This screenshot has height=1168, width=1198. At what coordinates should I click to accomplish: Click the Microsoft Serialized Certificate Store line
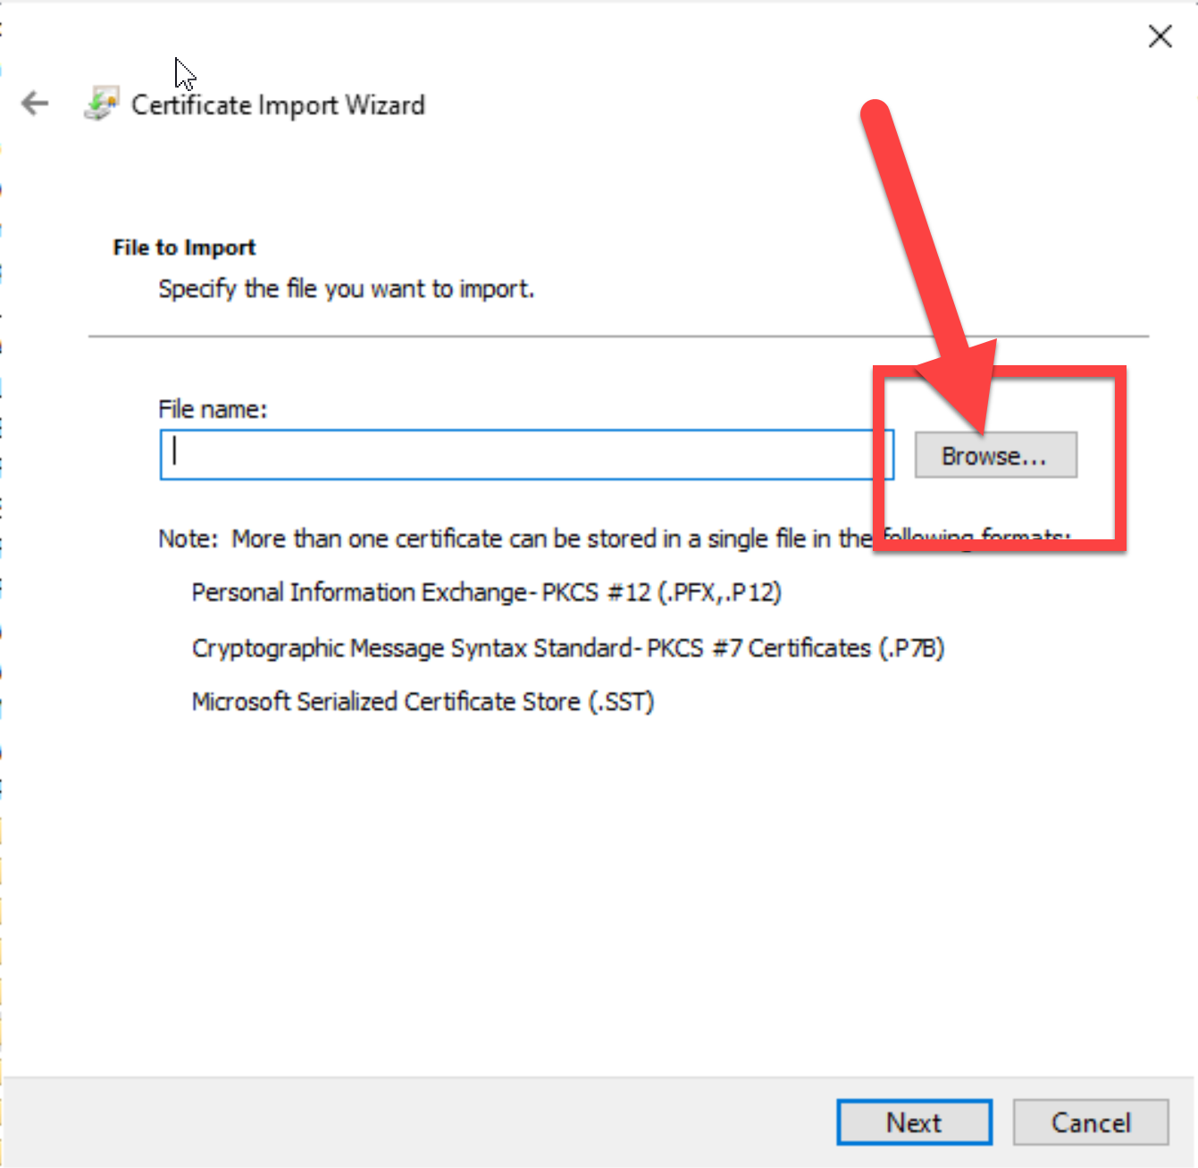point(423,702)
